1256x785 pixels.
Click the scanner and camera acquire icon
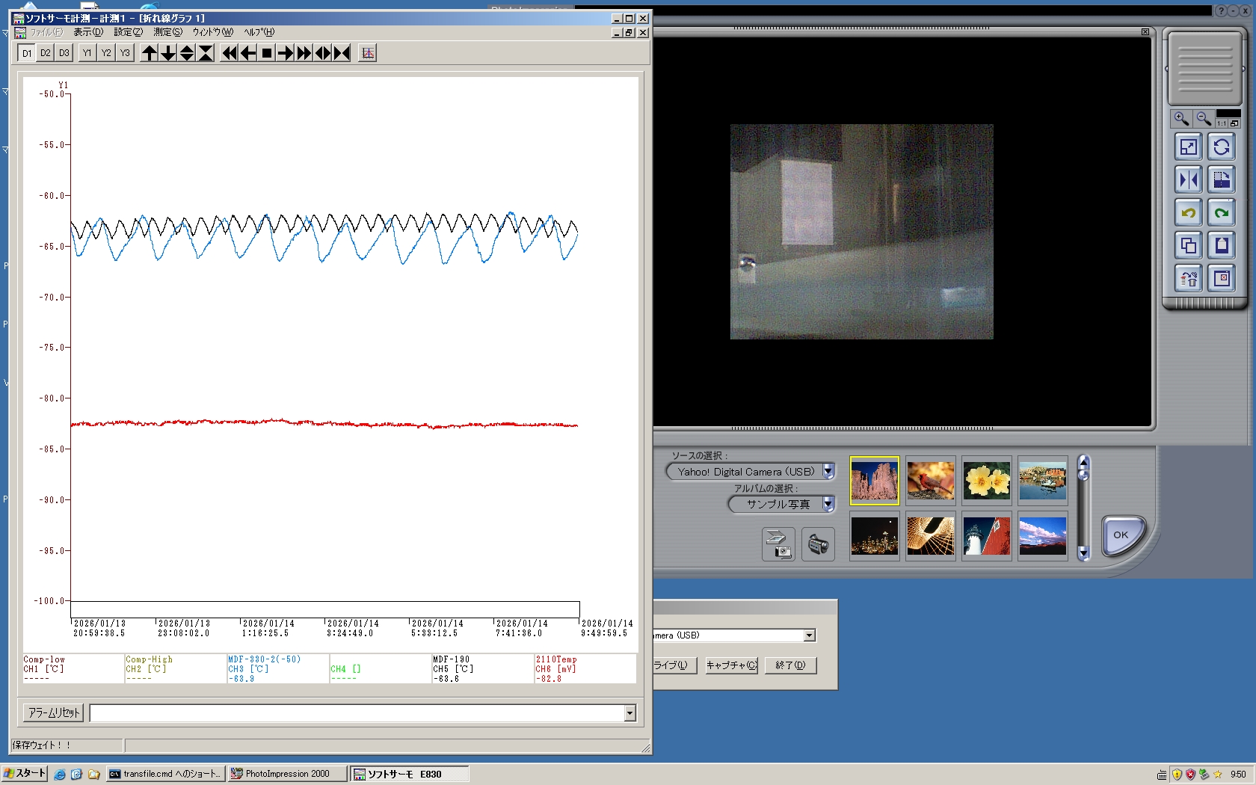[778, 544]
